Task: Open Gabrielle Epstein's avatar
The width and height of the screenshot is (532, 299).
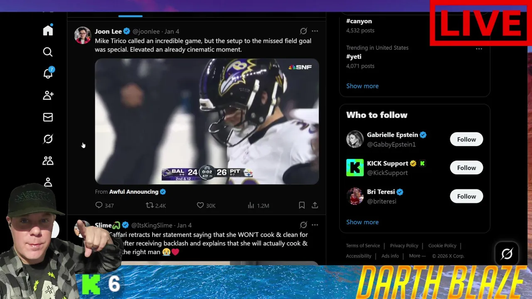Action: (x=355, y=139)
